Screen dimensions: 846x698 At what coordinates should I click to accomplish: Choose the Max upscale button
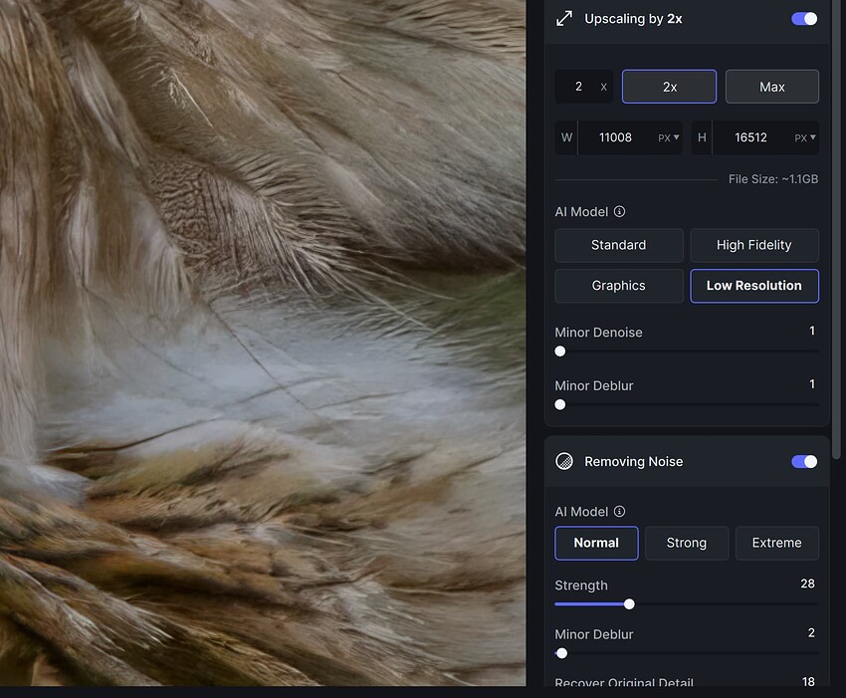point(772,87)
